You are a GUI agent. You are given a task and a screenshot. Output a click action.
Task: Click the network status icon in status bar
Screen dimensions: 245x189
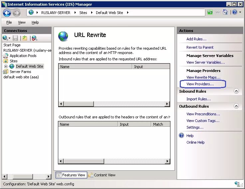237,184
